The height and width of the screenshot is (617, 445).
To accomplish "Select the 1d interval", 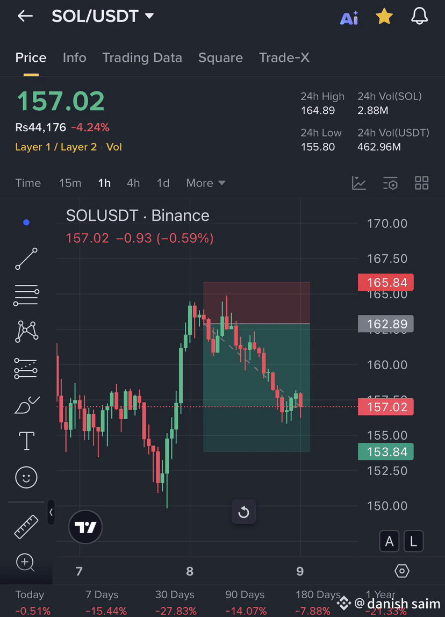I will tap(163, 183).
